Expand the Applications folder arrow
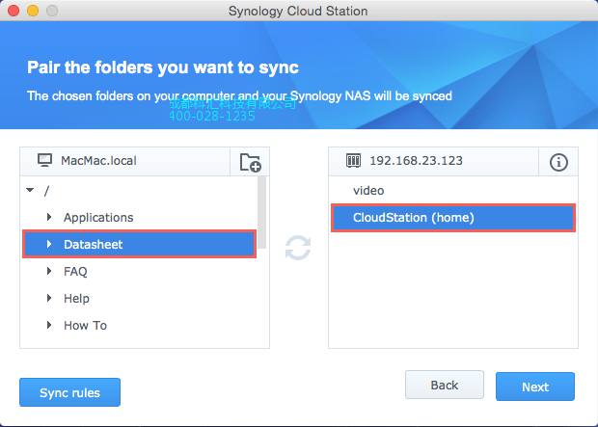This screenshot has width=598, height=427. (49, 218)
